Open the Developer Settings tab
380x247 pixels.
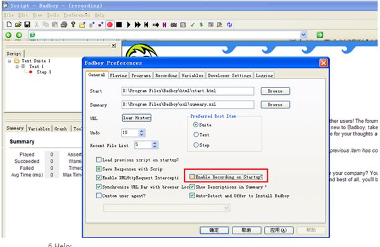(x=229, y=75)
